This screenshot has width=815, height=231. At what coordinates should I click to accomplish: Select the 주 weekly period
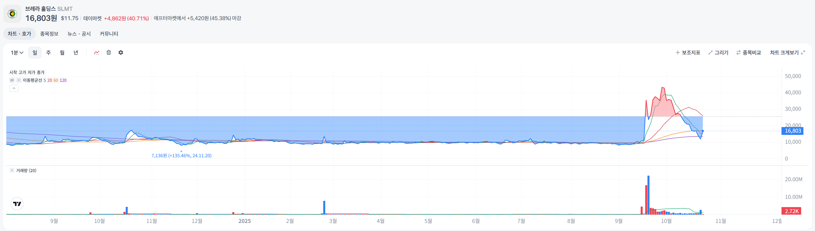coord(48,52)
